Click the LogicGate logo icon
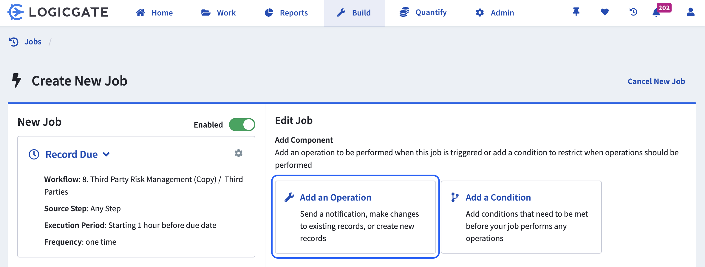 pos(16,12)
